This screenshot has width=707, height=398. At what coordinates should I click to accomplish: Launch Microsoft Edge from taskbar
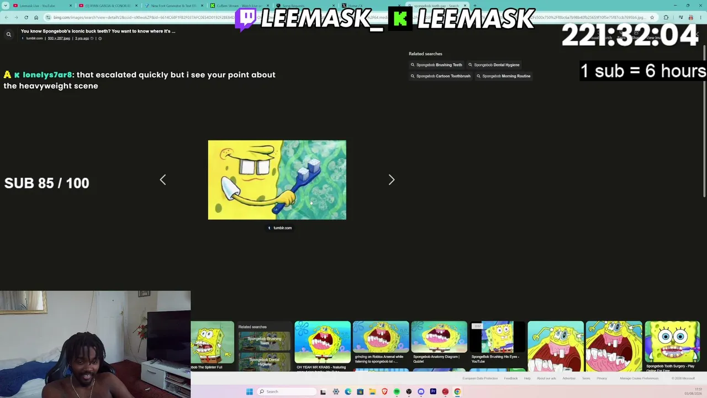(348, 391)
